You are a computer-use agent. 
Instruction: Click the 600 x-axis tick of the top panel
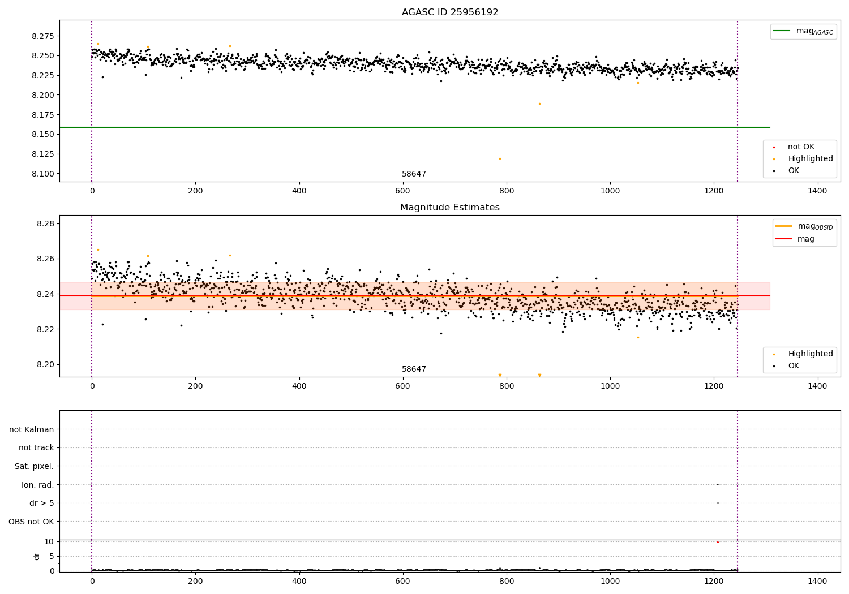click(403, 191)
